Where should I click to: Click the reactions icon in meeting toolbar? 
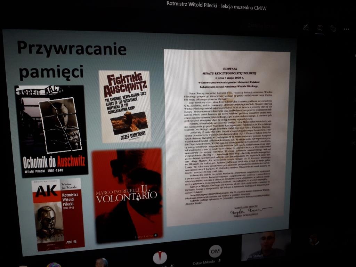pyautogui.click(x=333, y=29)
